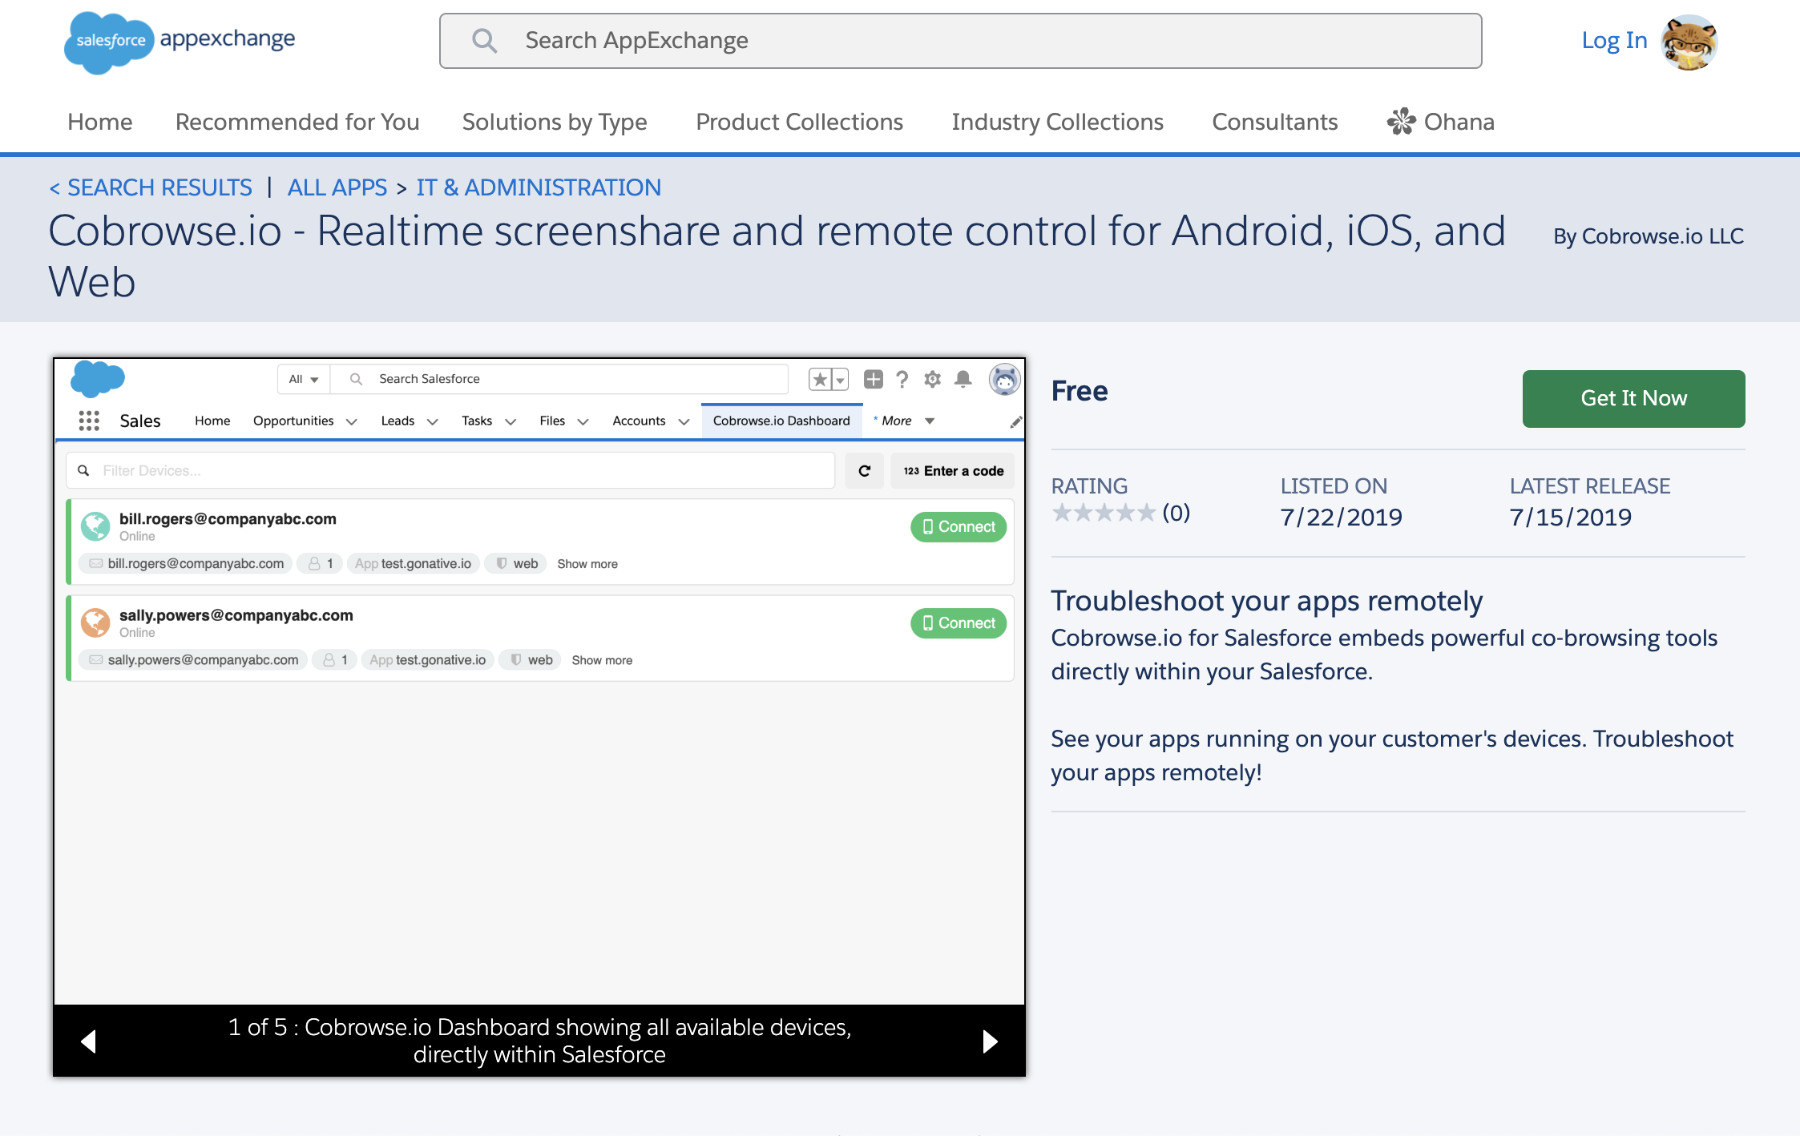Open the help question mark icon
Viewport: 1800px width, 1136px height.
pos(902,379)
